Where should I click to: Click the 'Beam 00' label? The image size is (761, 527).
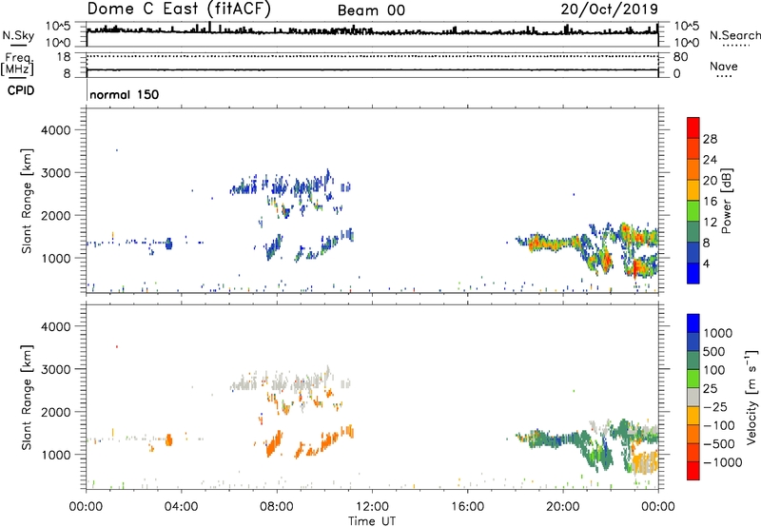(371, 10)
